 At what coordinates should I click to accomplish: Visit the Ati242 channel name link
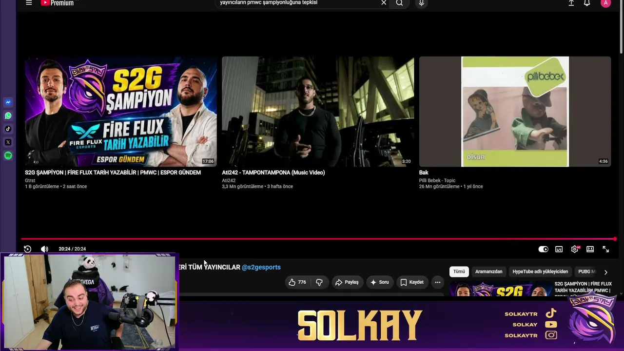tap(229, 180)
